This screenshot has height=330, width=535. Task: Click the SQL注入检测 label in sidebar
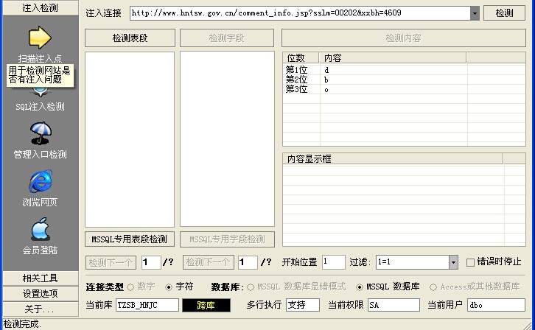point(41,107)
